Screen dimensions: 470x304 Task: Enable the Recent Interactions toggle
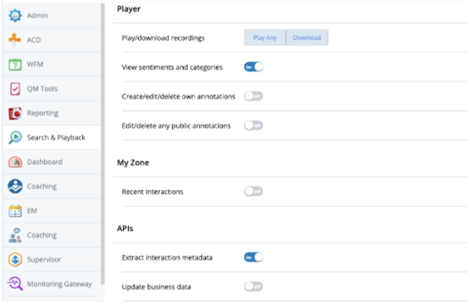click(253, 191)
